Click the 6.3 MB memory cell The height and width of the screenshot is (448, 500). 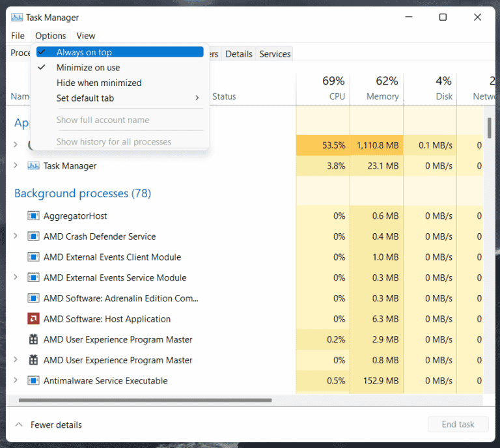[376, 319]
